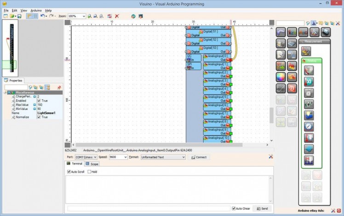Click the terminal send text input field

pyautogui.click(x=149, y=208)
